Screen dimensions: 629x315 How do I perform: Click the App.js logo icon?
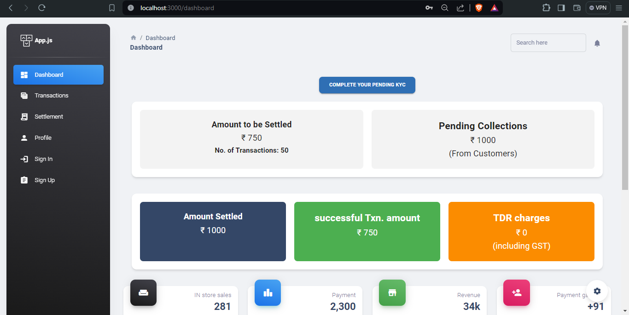[26, 40]
